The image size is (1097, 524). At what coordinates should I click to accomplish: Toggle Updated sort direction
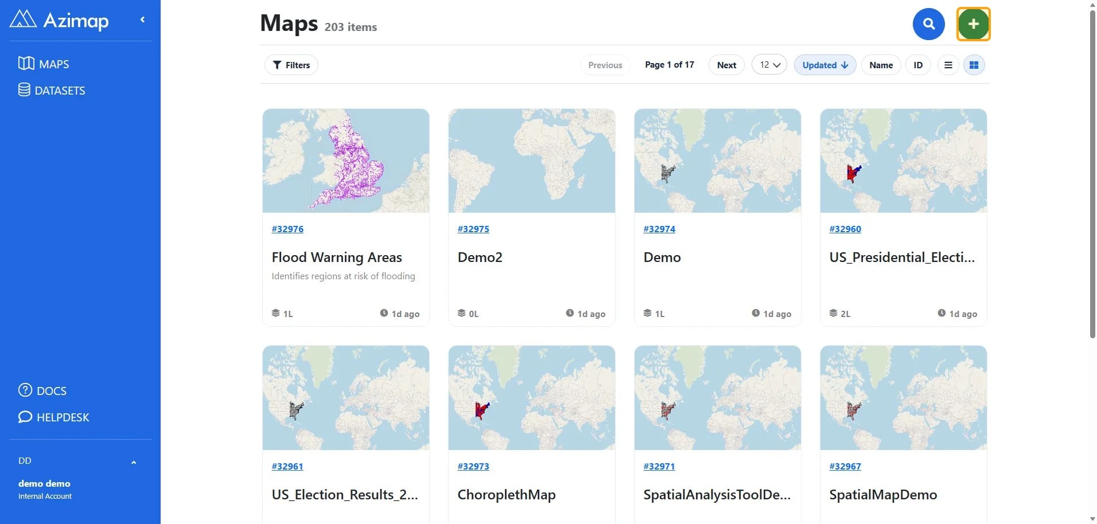[x=824, y=65]
